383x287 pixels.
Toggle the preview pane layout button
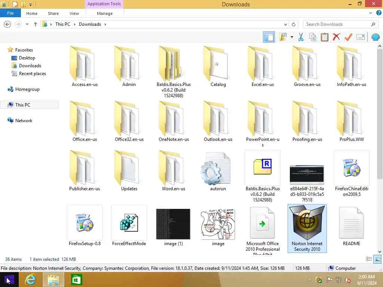[x=269, y=37]
